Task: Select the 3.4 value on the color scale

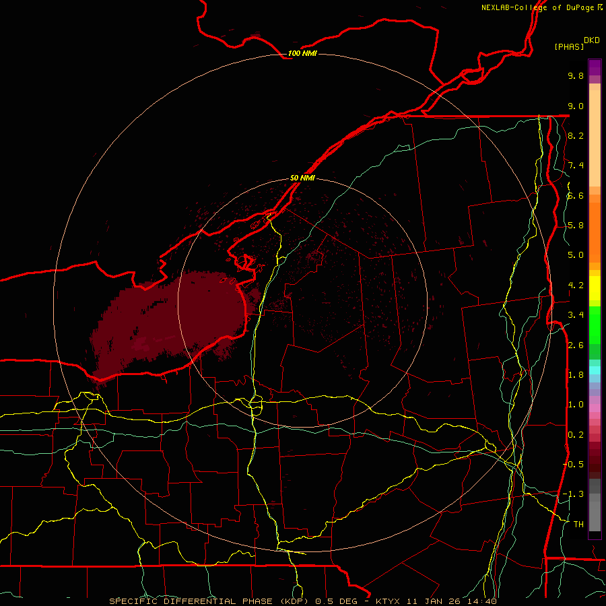Action: point(576,315)
